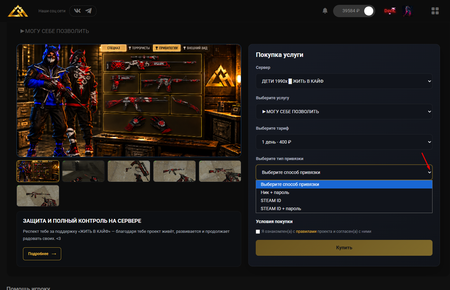Click the ЗАЩИТА И ПОЛНЫЙ КОНТРОЛЬ НА СЕРВЕРЕ heading

click(x=82, y=221)
